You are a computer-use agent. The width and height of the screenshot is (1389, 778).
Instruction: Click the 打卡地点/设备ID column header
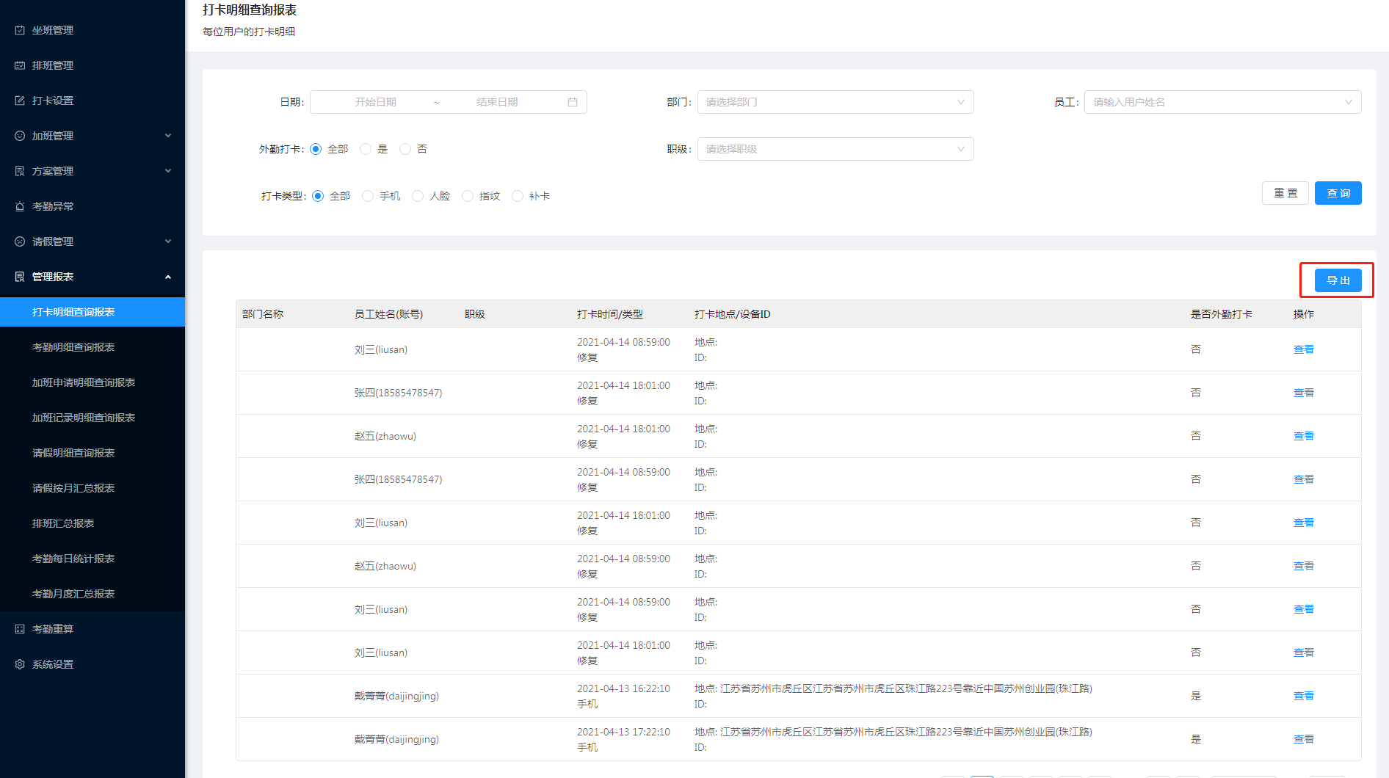pyautogui.click(x=733, y=314)
